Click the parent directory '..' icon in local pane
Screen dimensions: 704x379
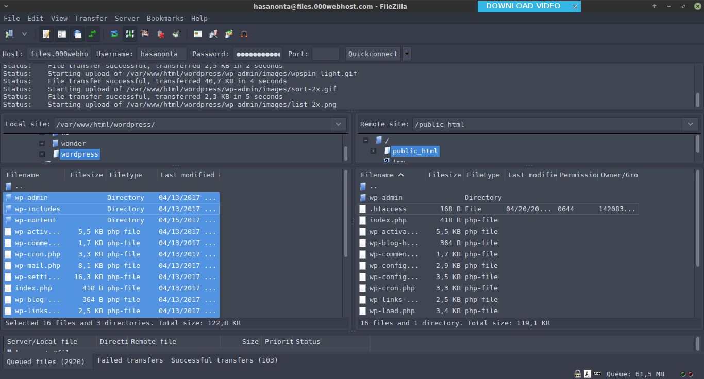click(9, 186)
